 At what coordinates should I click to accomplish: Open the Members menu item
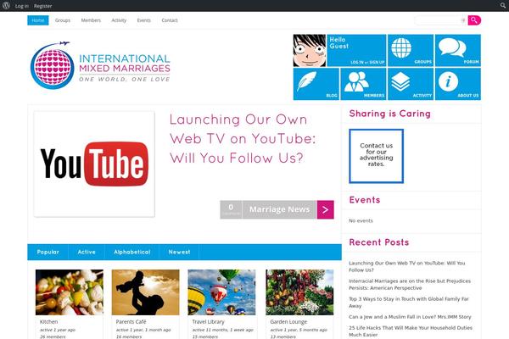point(91,20)
